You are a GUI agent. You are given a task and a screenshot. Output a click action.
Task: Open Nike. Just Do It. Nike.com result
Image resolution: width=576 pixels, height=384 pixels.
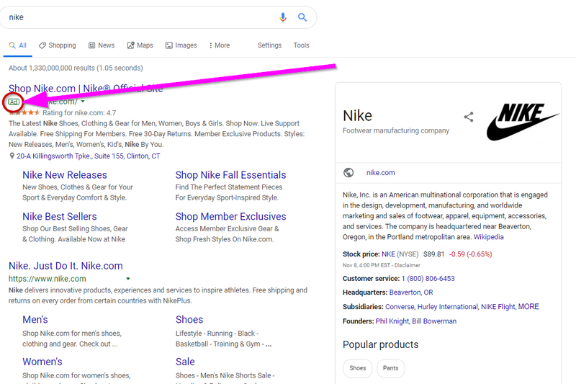click(x=66, y=266)
